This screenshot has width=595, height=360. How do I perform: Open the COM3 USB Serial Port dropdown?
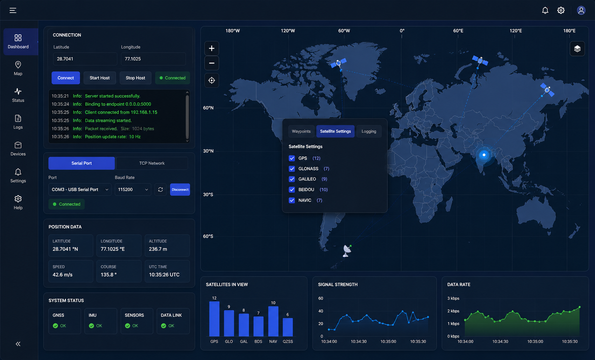(80, 190)
